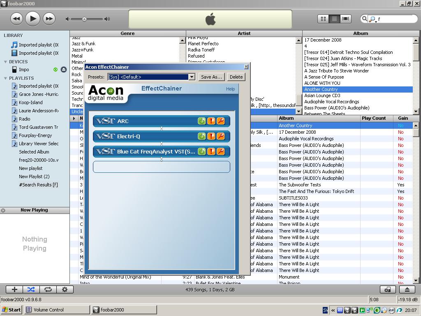Select the Grace Jones playlist
Image resolution: width=421 pixels, height=316 pixels.
coord(38,94)
